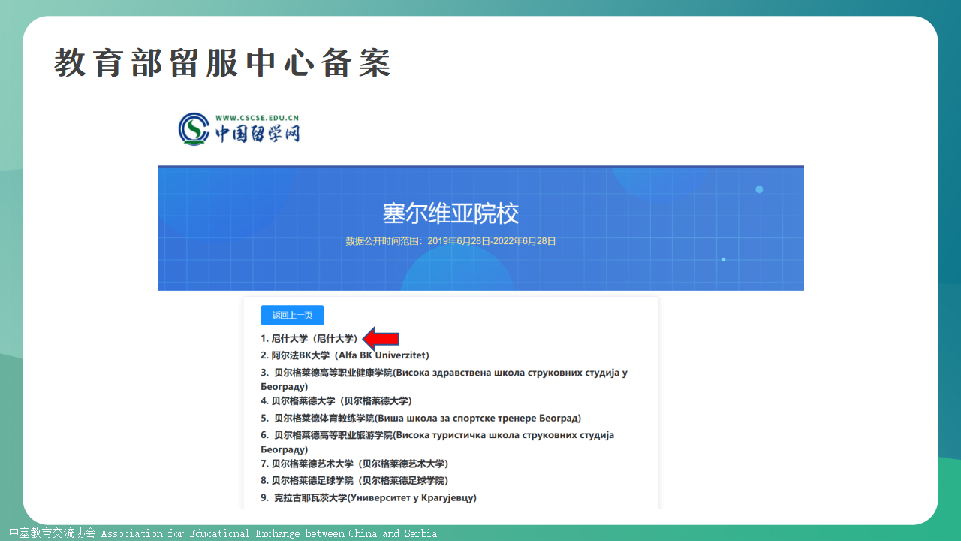Open list item 1. 尼什大学
Viewport: 961px width, 541px height.
[310, 339]
